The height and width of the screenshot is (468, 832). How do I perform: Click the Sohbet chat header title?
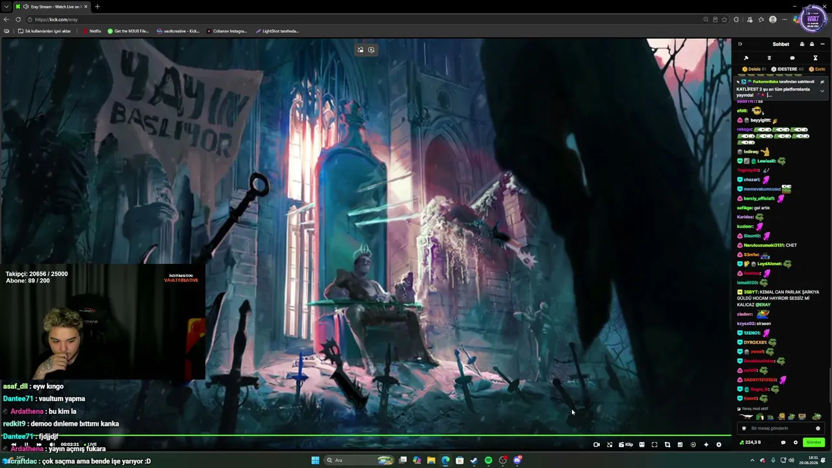click(781, 44)
